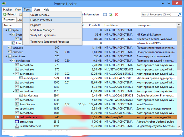This screenshot has width=184, height=137.
Task: Click the avast! Service description
Action: (x=145, y=104)
